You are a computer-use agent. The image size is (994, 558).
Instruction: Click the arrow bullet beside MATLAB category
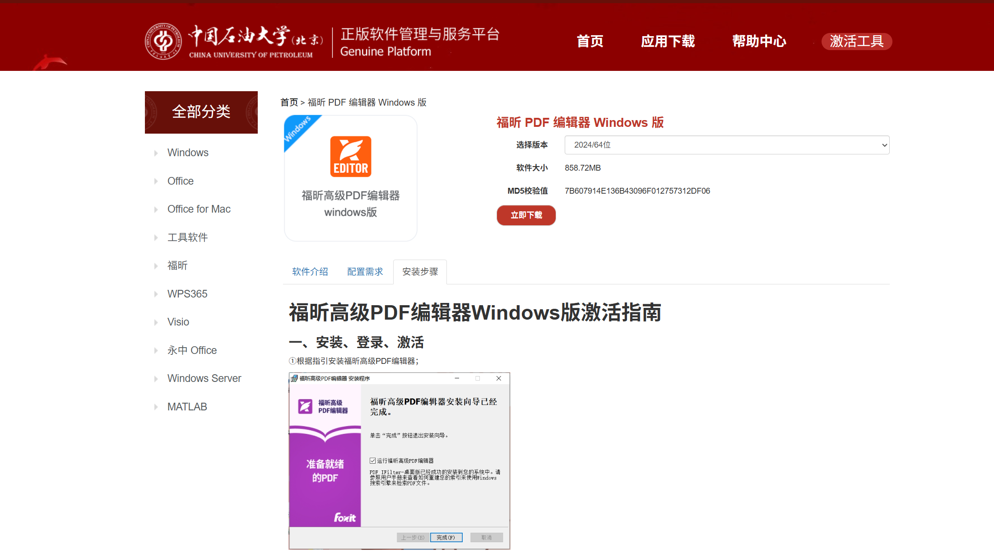tap(156, 407)
